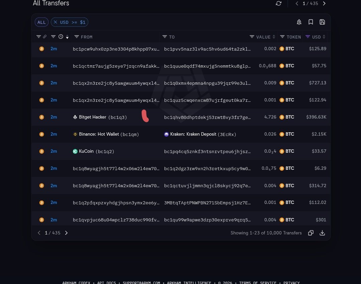
Task: Click the $314.72 USD amount
Action: 318,186
